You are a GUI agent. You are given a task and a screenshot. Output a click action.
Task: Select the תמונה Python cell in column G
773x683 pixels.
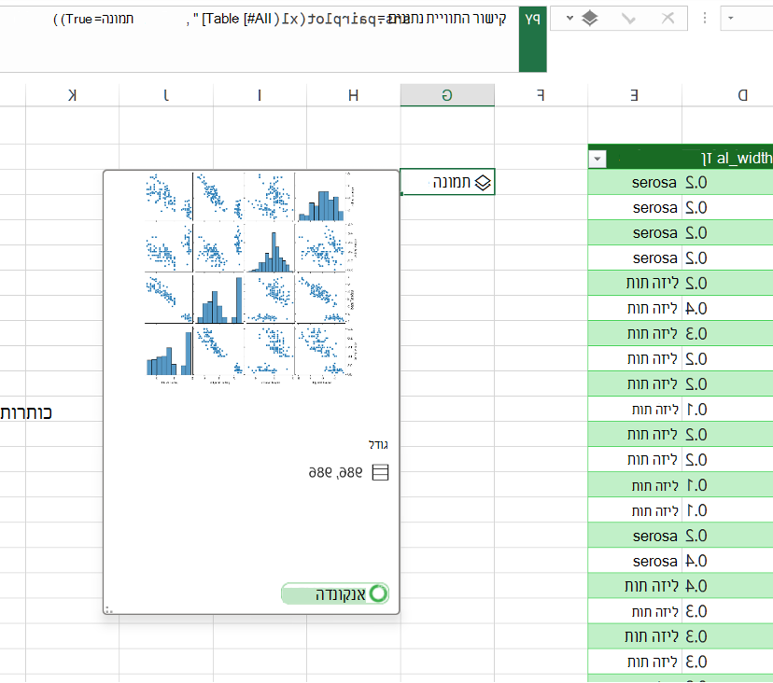click(x=447, y=182)
